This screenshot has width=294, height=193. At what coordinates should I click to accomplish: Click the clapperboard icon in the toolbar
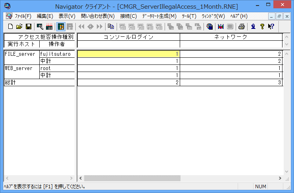point(49,26)
